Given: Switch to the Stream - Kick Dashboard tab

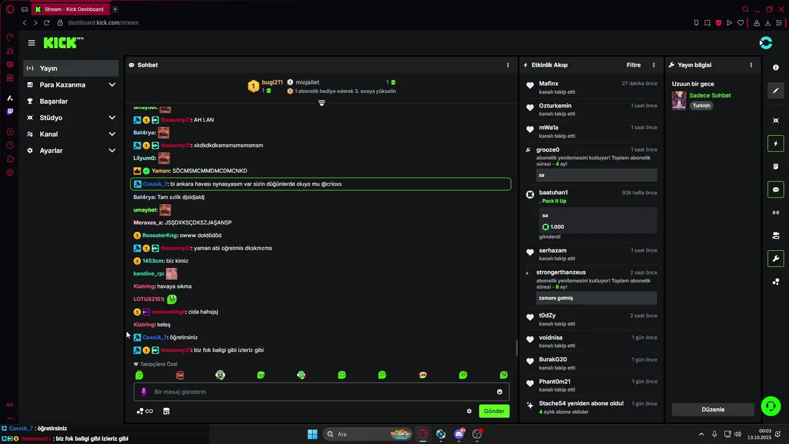Looking at the screenshot, I should (71, 9).
